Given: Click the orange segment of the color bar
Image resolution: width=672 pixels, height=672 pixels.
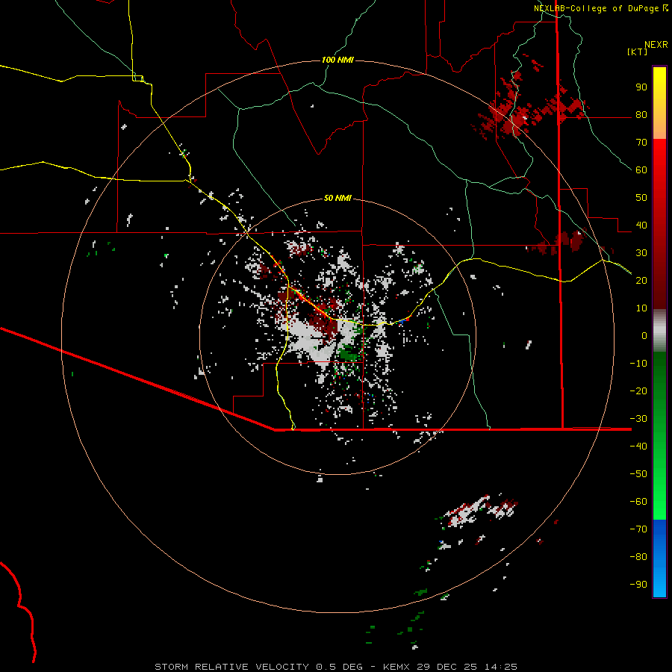Looking at the screenshot, I should point(659,123).
